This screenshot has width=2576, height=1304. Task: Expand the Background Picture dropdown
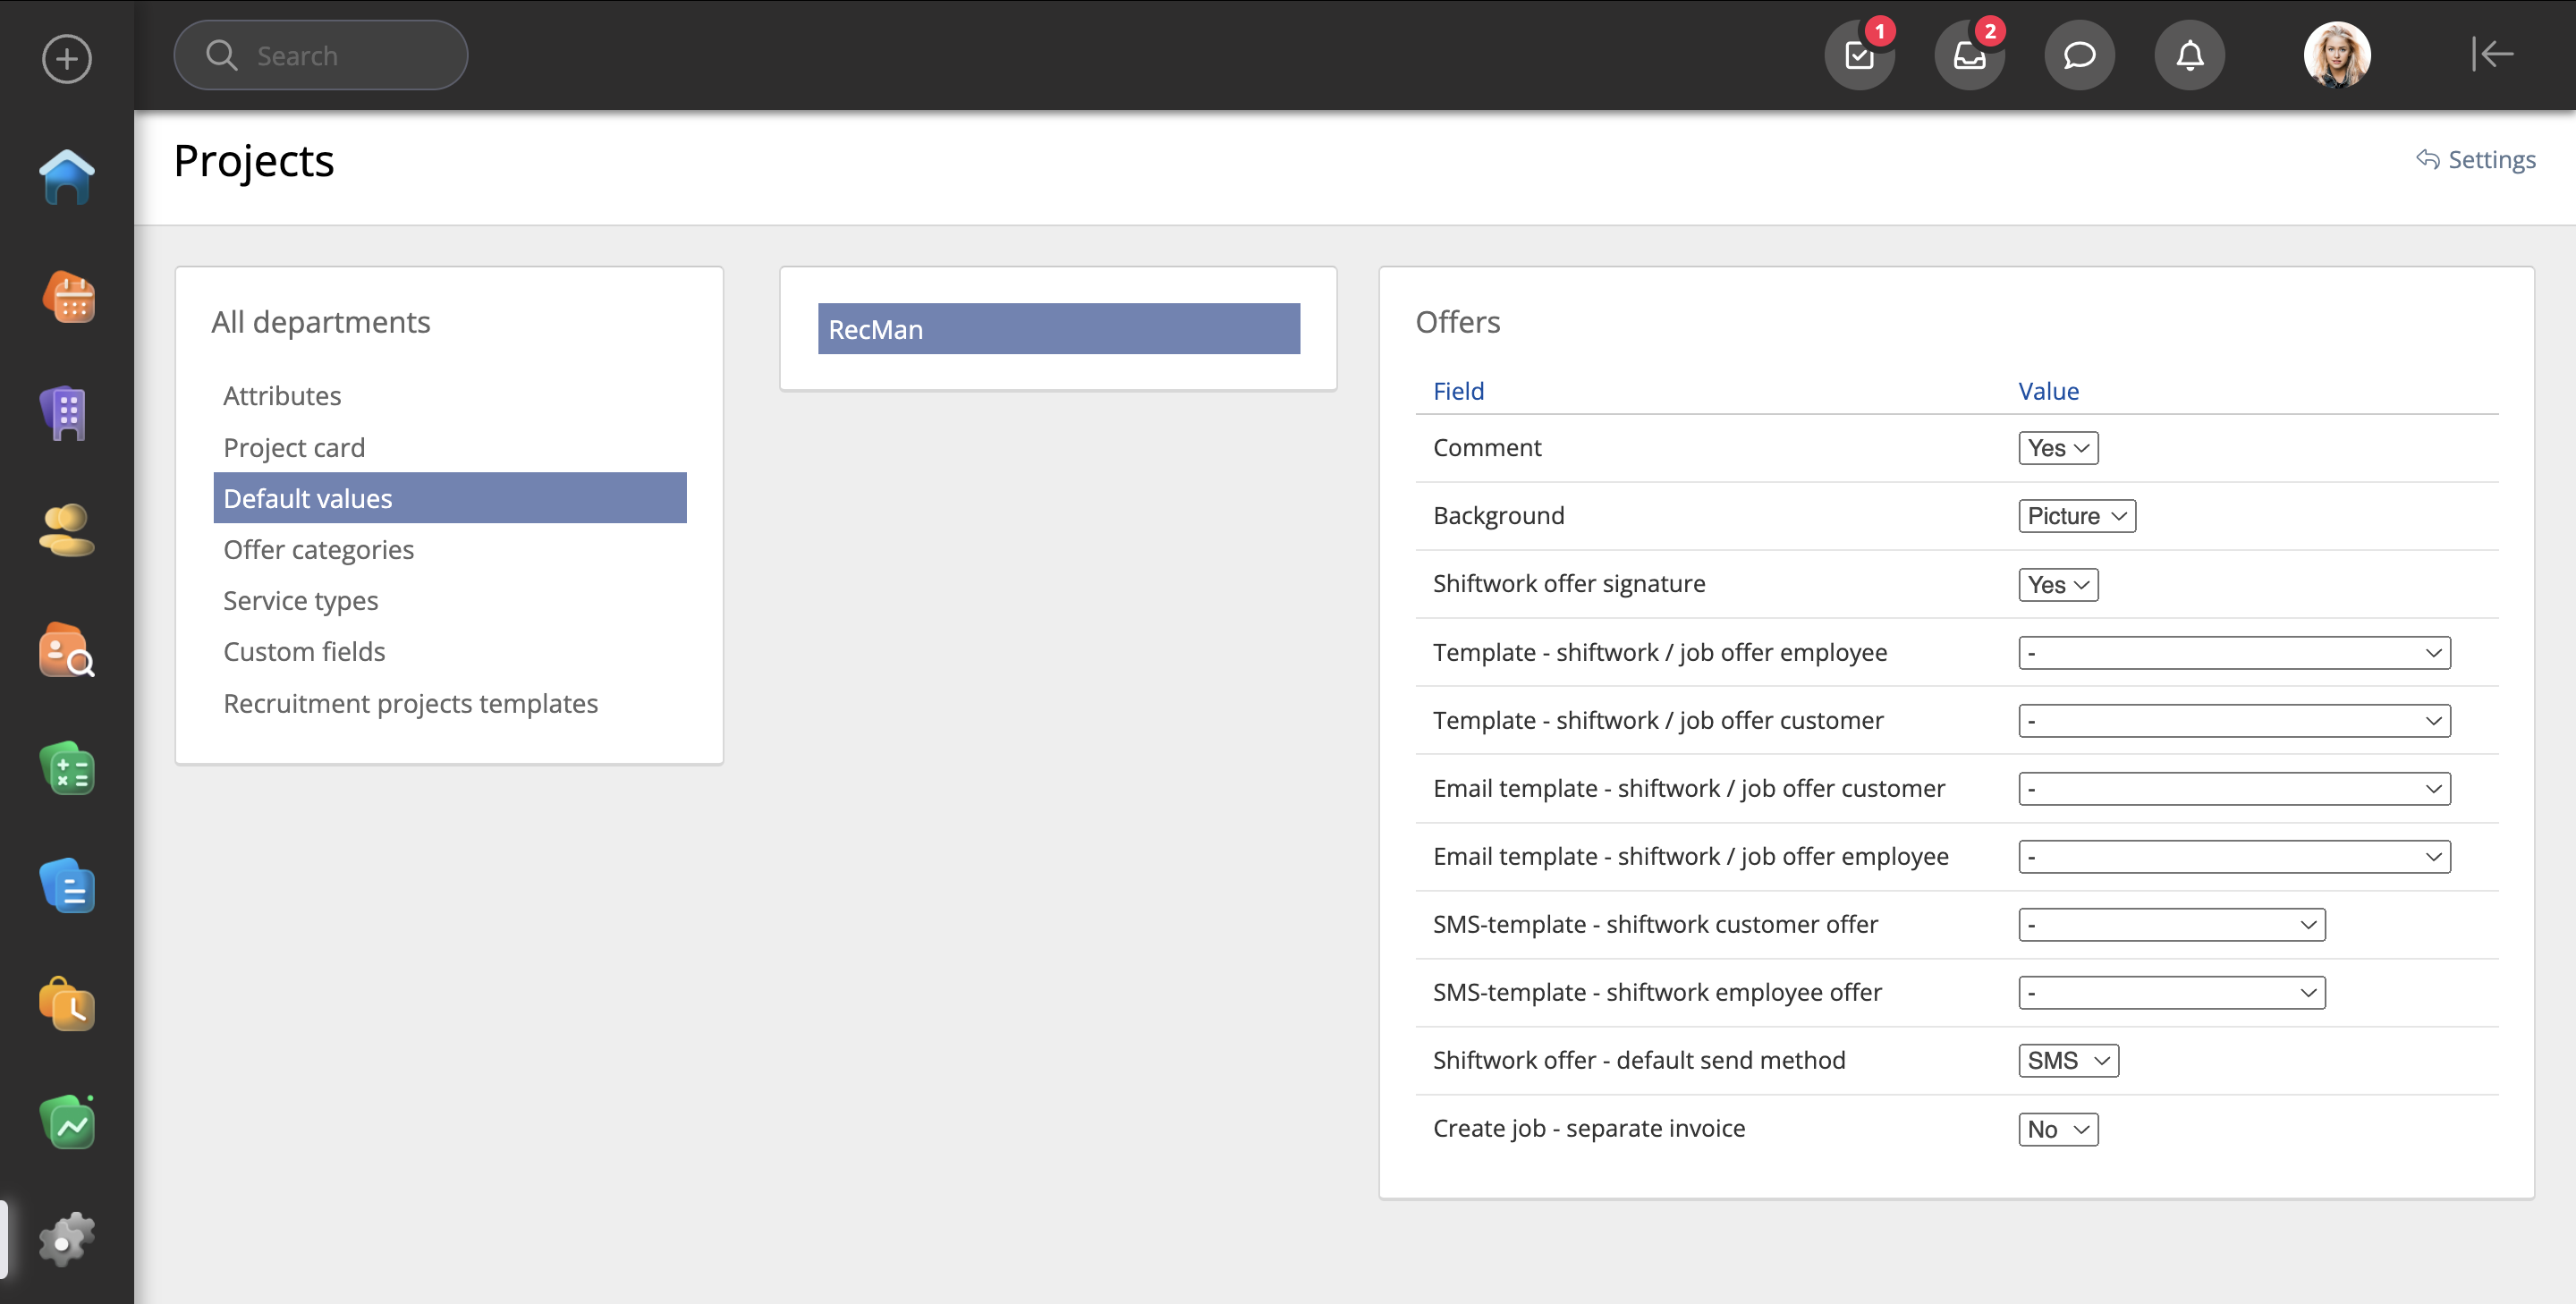(2076, 516)
